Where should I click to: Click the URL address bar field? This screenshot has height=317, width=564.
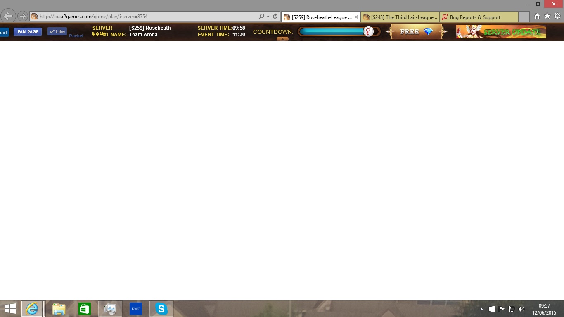(145, 17)
